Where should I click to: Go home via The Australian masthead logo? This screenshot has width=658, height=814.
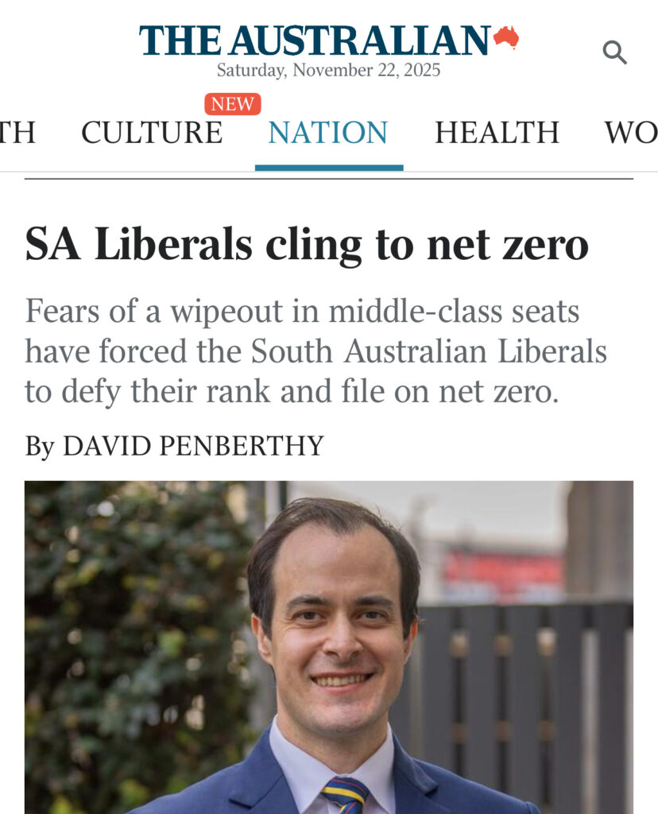pos(315,41)
